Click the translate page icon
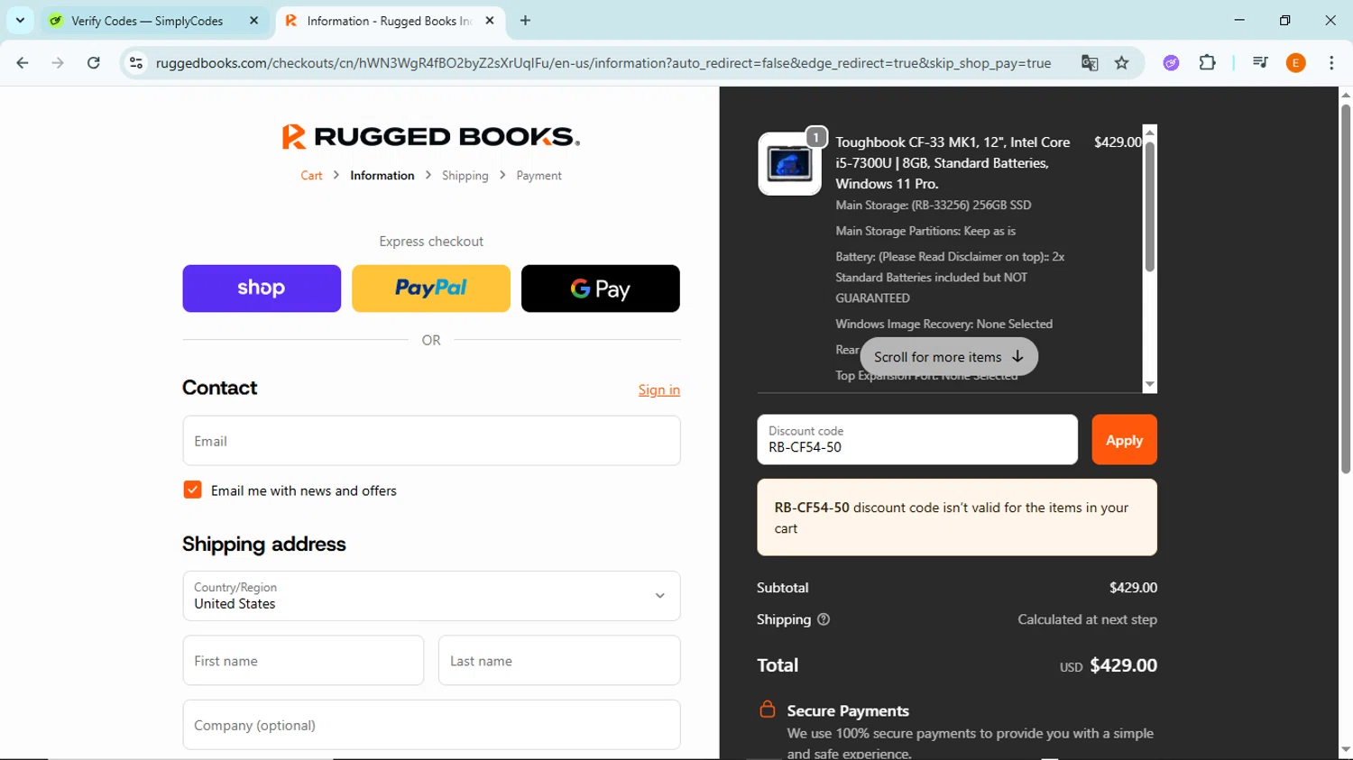The image size is (1353, 760). pyautogui.click(x=1090, y=63)
